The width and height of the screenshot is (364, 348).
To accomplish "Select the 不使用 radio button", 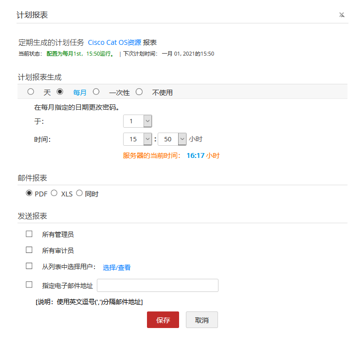I will click(x=139, y=92).
